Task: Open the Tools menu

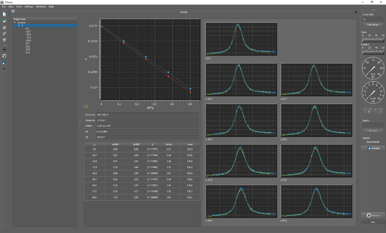Action: (x=19, y=6)
